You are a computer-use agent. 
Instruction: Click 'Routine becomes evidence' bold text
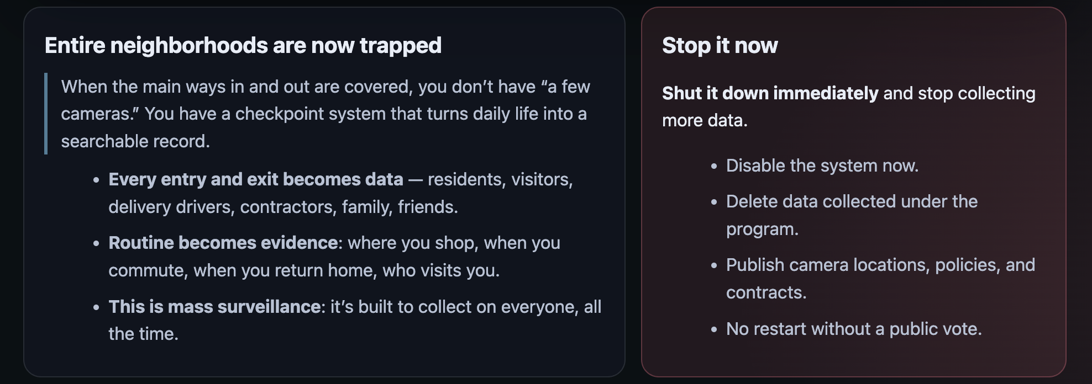coord(223,243)
